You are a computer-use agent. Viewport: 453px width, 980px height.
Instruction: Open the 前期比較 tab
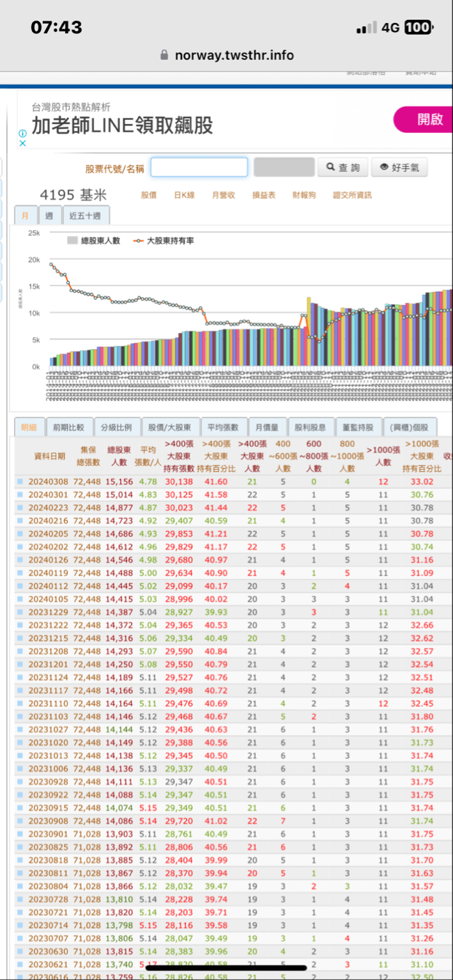click(68, 427)
